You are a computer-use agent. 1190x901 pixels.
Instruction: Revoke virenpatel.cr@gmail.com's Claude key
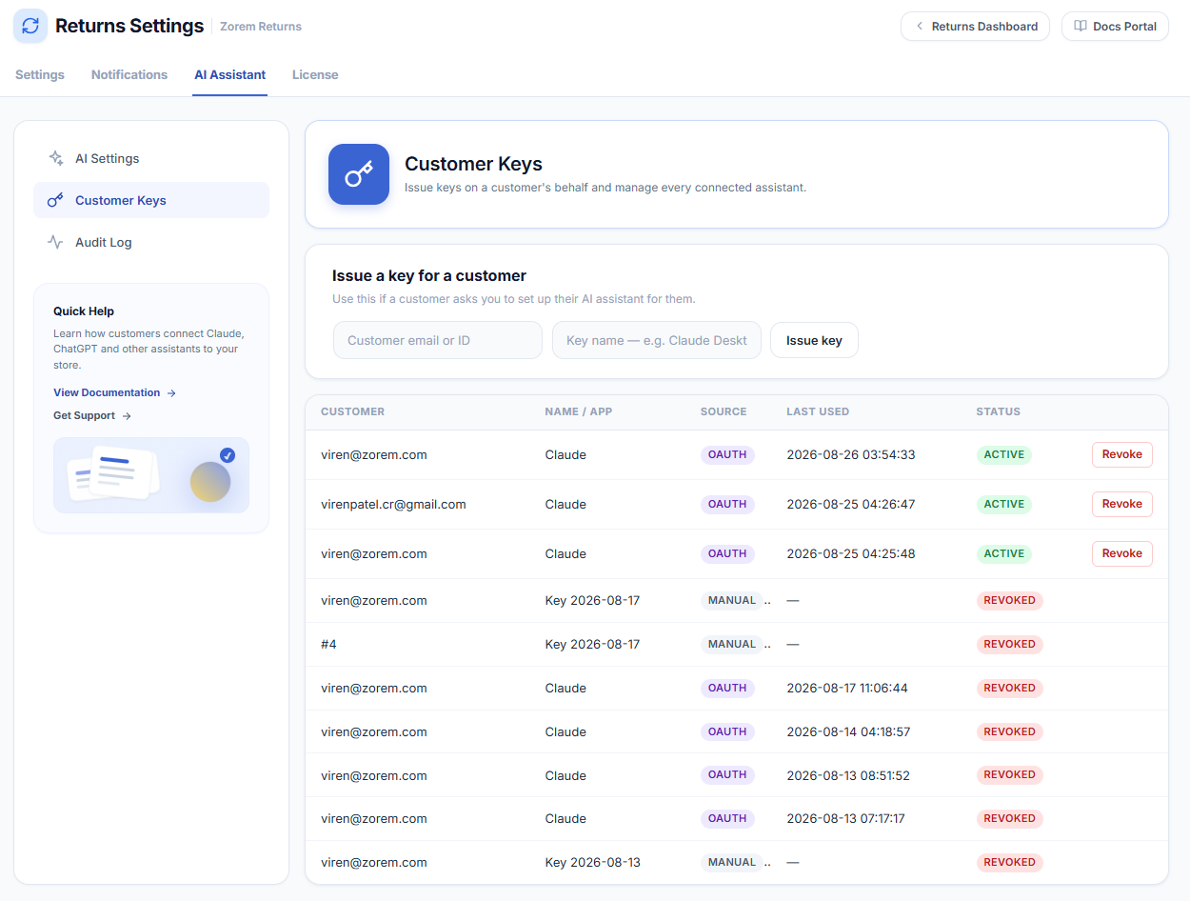tap(1121, 504)
